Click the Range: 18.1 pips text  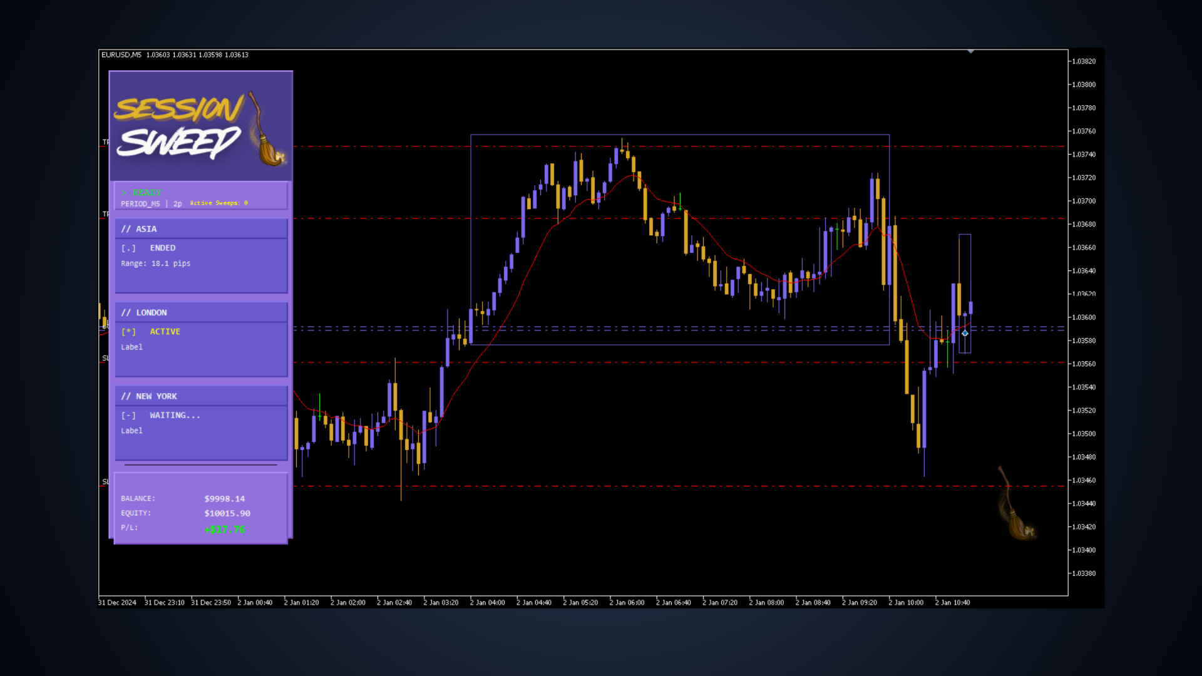click(155, 264)
